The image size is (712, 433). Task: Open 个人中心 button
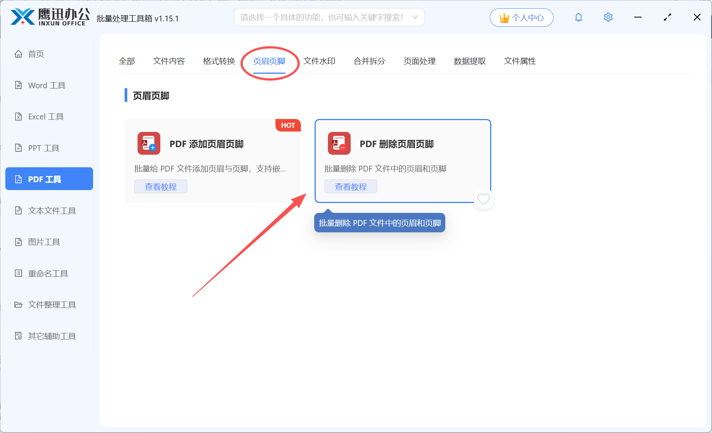521,17
